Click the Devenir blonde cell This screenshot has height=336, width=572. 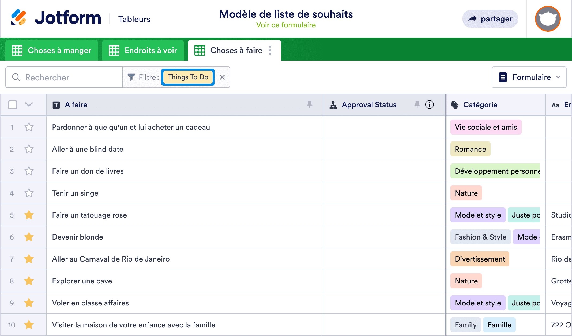pos(185,237)
